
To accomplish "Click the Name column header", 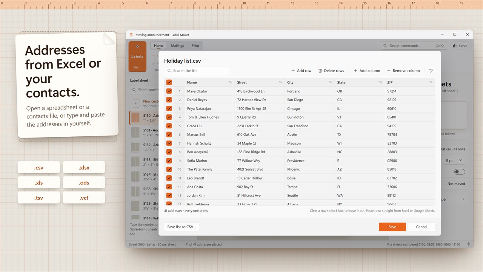I will (210, 82).
